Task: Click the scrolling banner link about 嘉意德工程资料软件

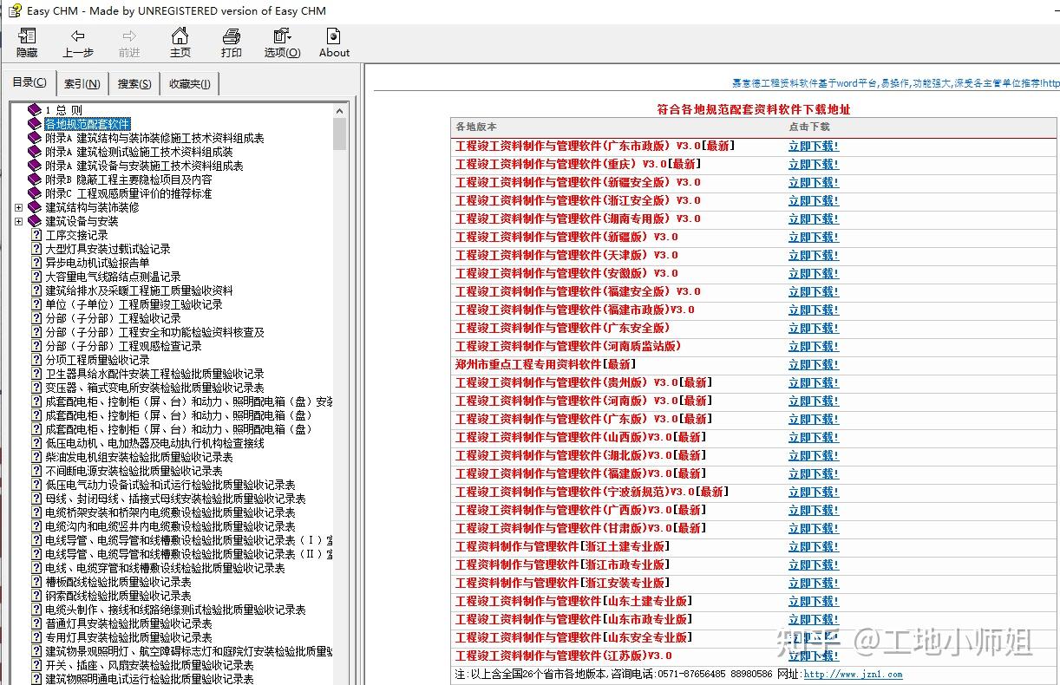Action: [x=895, y=84]
